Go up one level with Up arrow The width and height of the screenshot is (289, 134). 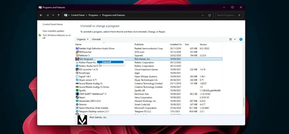(59, 15)
